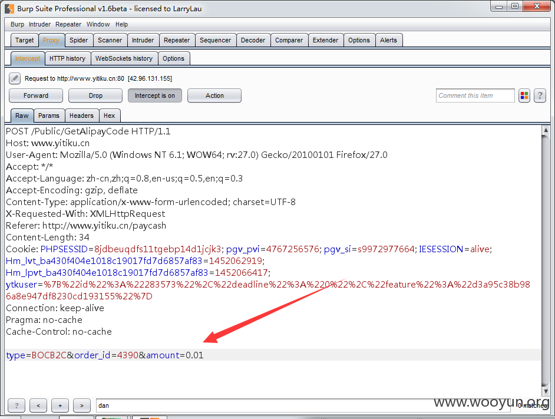Open the Extender tab
The width and height of the screenshot is (555, 419).
tap(325, 41)
